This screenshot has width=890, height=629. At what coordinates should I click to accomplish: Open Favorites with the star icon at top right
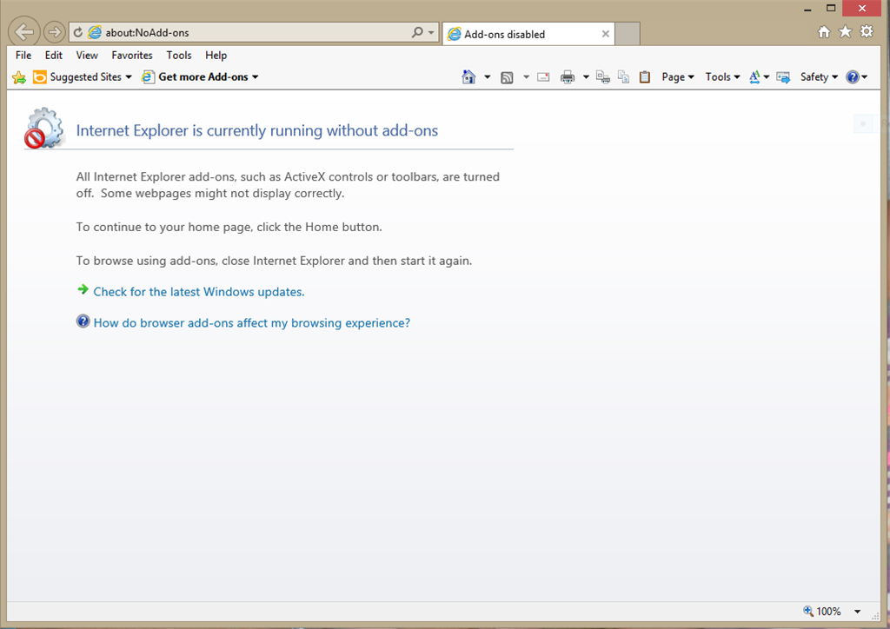pyautogui.click(x=845, y=32)
